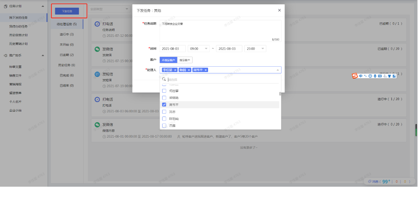
Task: Tick the 何应翠 checkbox
Action: click(x=164, y=91)
